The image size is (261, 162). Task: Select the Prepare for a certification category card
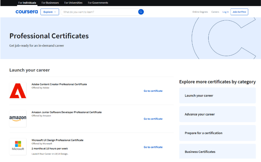pos(218,133)
